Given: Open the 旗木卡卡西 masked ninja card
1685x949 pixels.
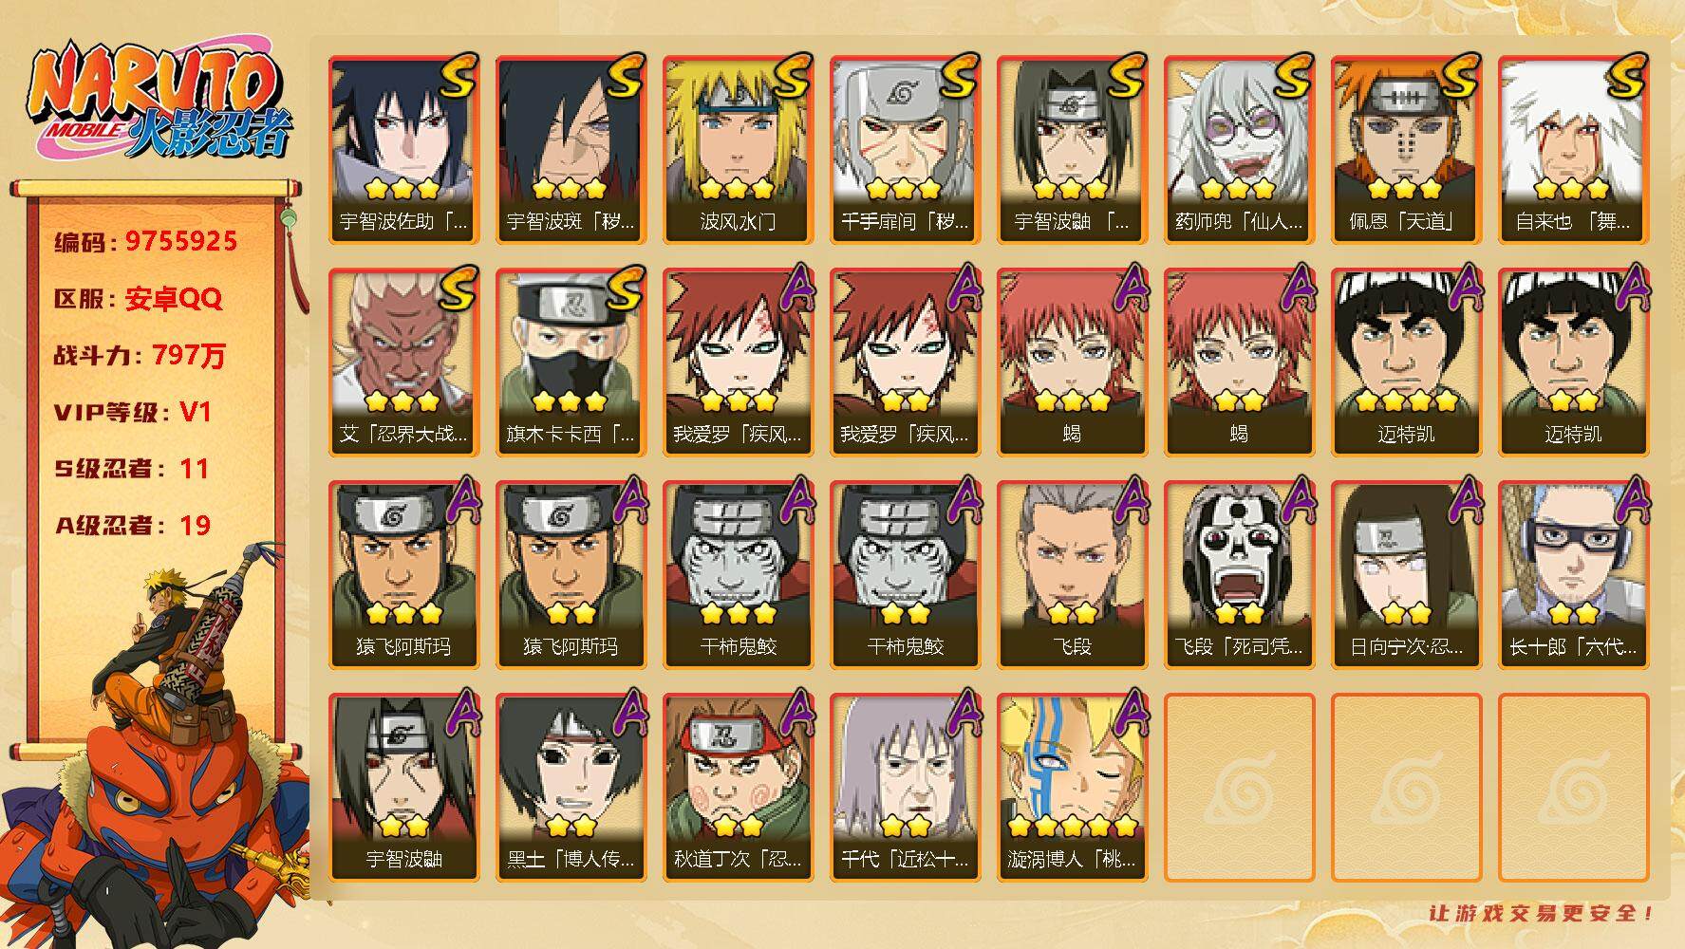Looking at the screenshot, I should tap(571, 362).
